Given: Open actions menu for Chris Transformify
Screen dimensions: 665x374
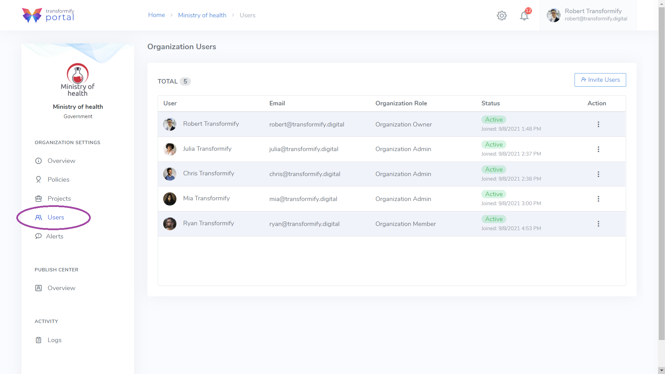Looking at the screenshot, I should 598,174.
